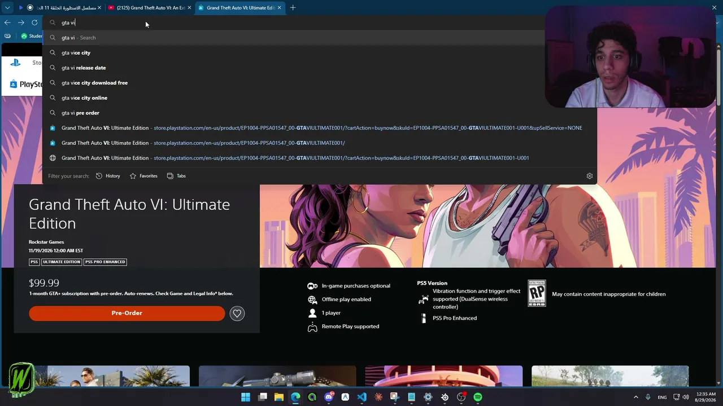The image size is (723, 406).
Task: Click the PS5 PRO ENHANCED tag
Action: click(x=105, y=262)
